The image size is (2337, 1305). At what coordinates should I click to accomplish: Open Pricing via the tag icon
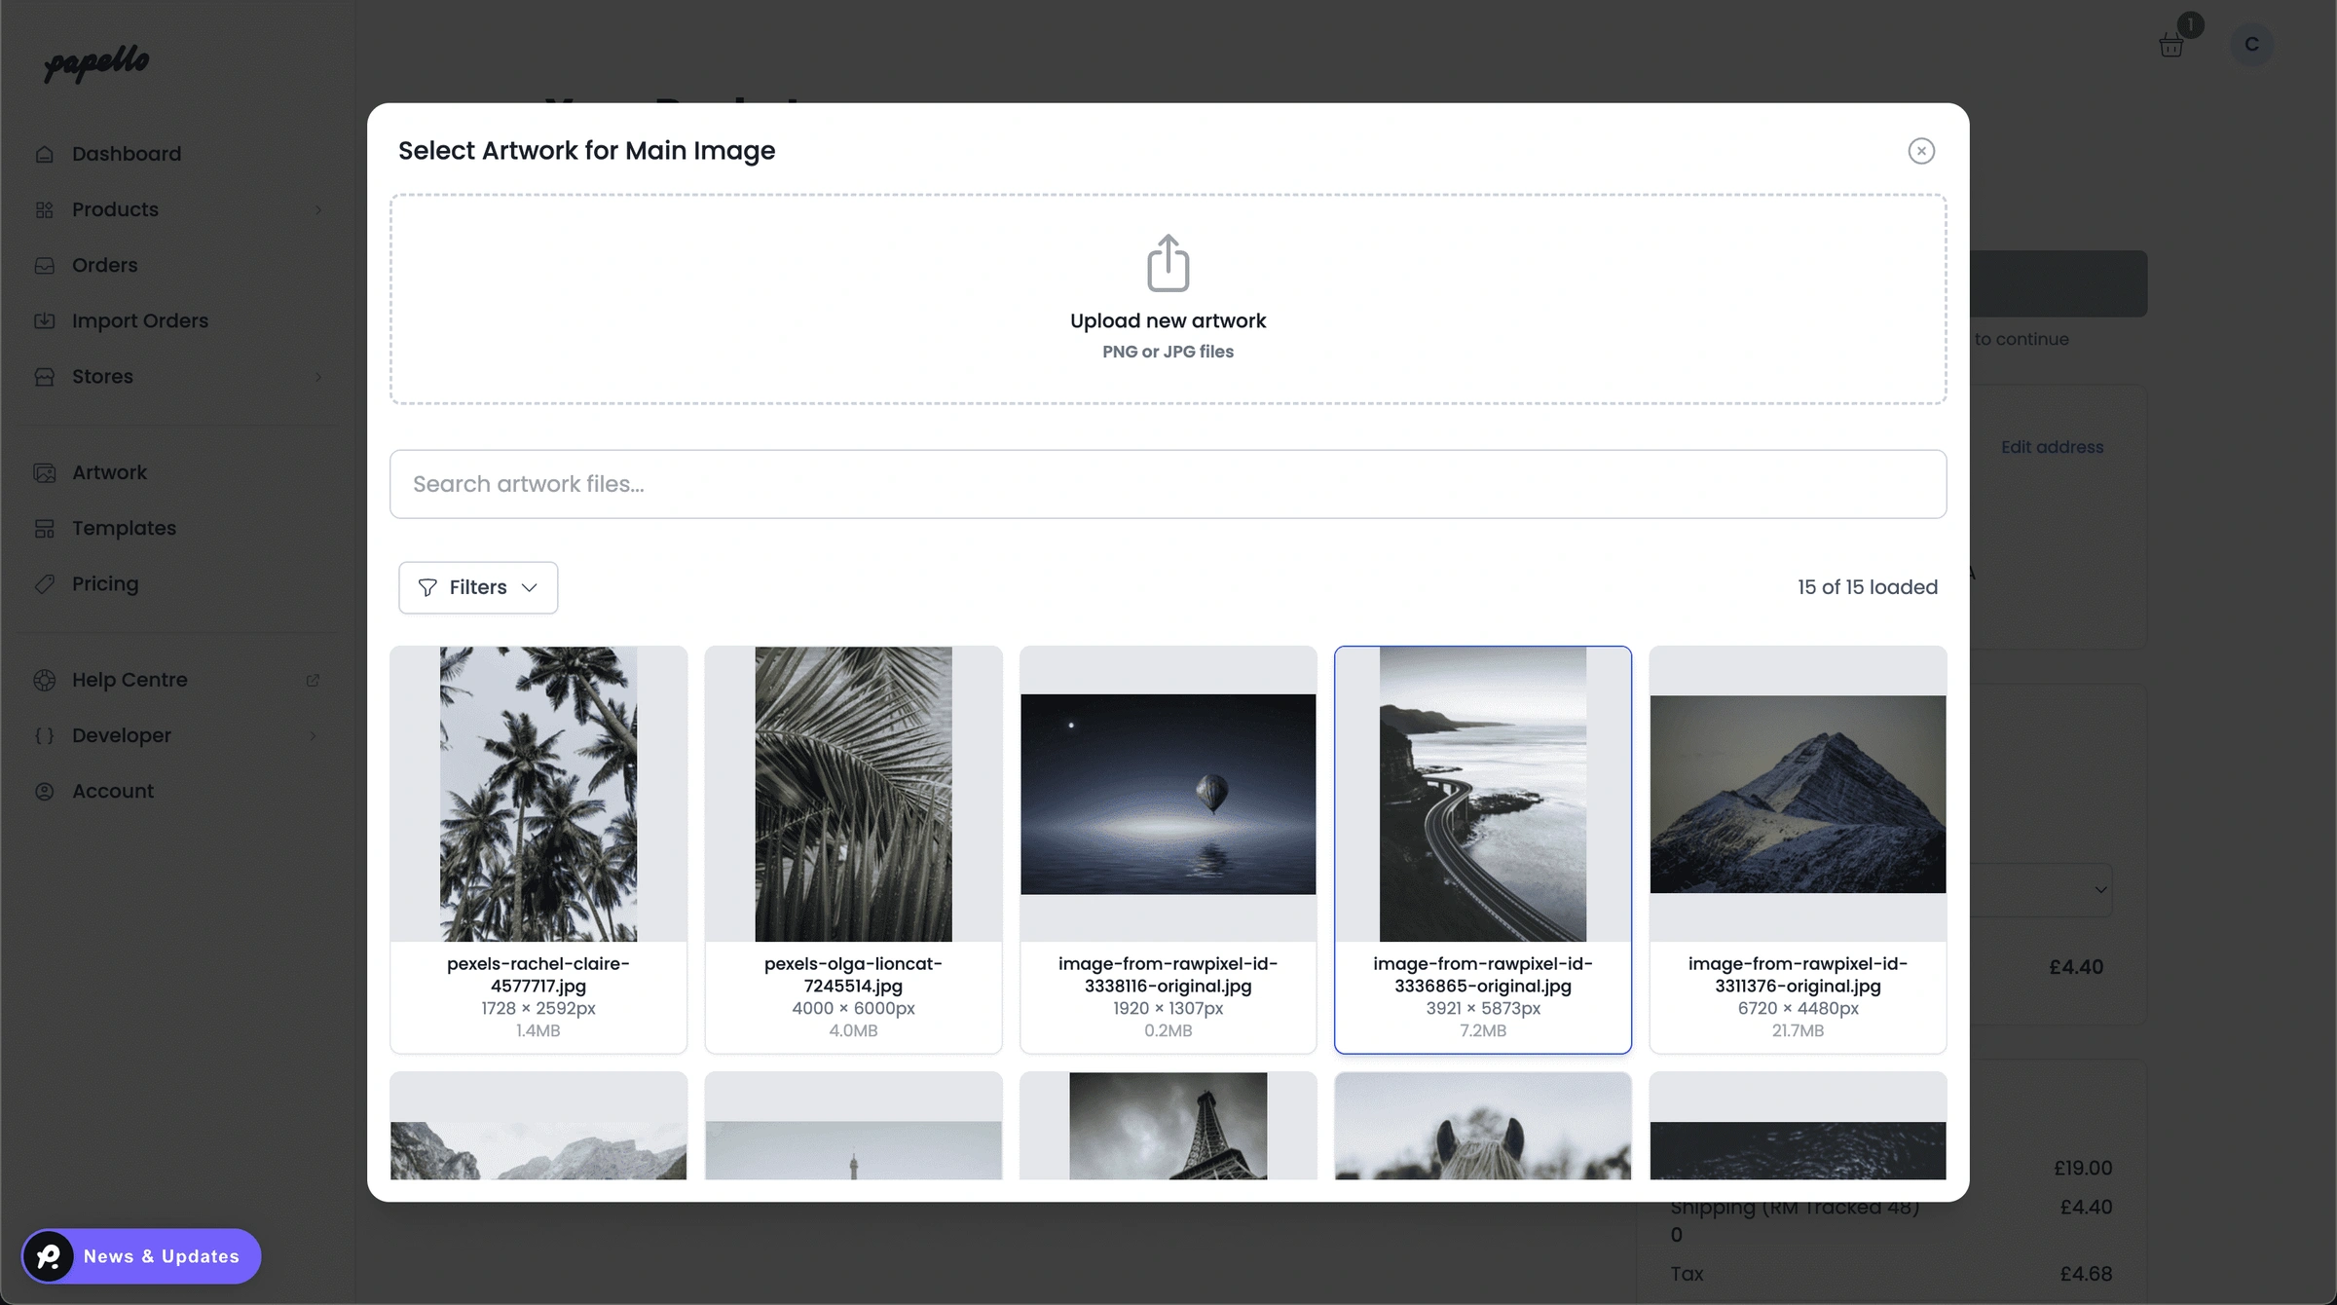[x=45, y=583]
